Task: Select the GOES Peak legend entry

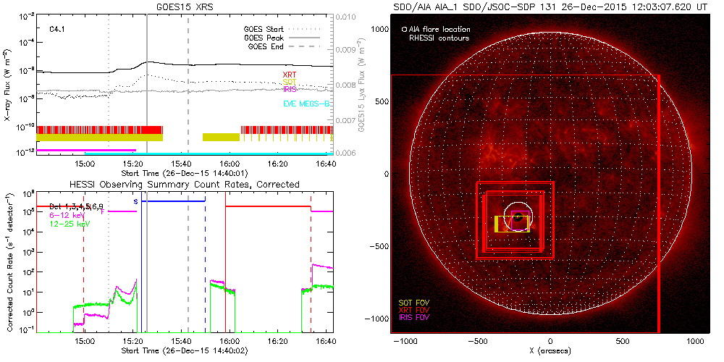Action: click(x=266, y=38)
